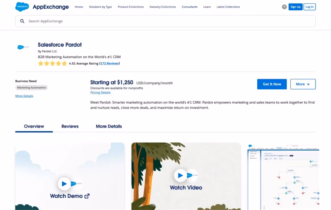Click the 'Watch Demo' caption text

[66, 196]
